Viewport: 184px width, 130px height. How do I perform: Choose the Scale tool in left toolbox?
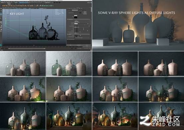click(x=1, y=18)
